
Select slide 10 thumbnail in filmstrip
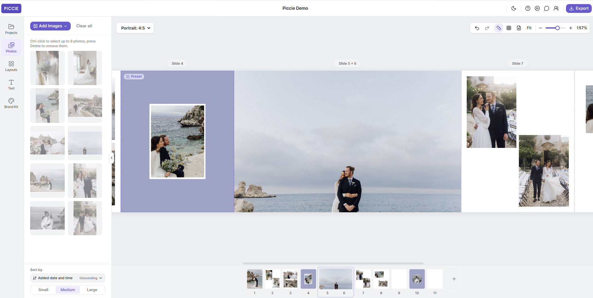point(417,279)
